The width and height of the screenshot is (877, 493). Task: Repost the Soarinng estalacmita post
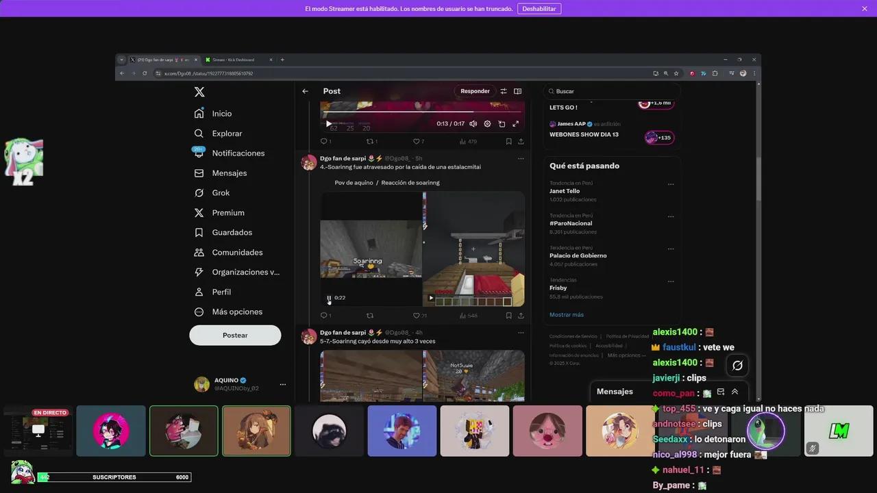click(x=370, y=316)
